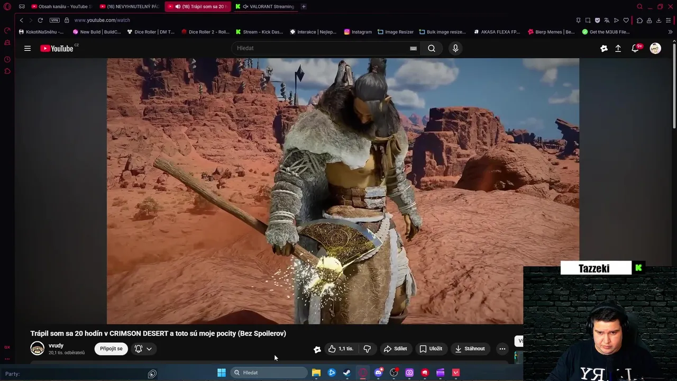Viewport: 677px width, 381px height.
Task: Open Blerp Memes bookmark
Action: (551, 32)
